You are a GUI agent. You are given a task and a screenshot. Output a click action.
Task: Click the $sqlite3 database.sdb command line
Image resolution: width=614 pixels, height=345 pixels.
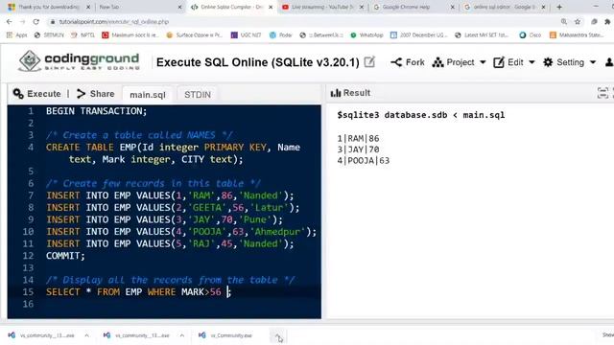pos(421,115)
